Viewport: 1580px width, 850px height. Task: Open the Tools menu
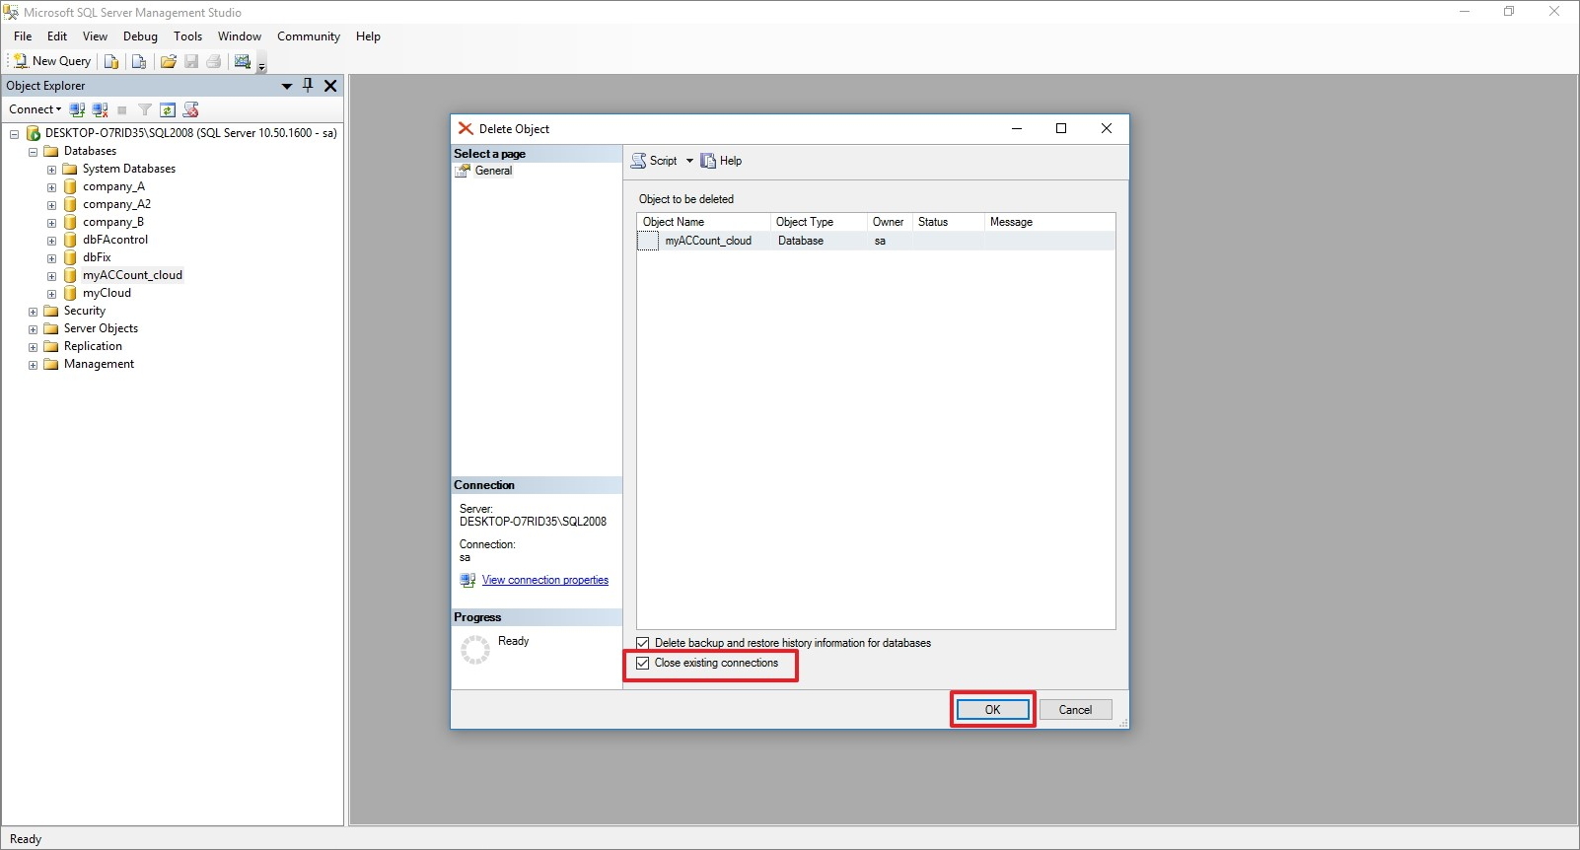pos(187,36)
